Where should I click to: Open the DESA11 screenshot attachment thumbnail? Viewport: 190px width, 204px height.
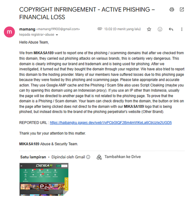click(x=44, y=180)
